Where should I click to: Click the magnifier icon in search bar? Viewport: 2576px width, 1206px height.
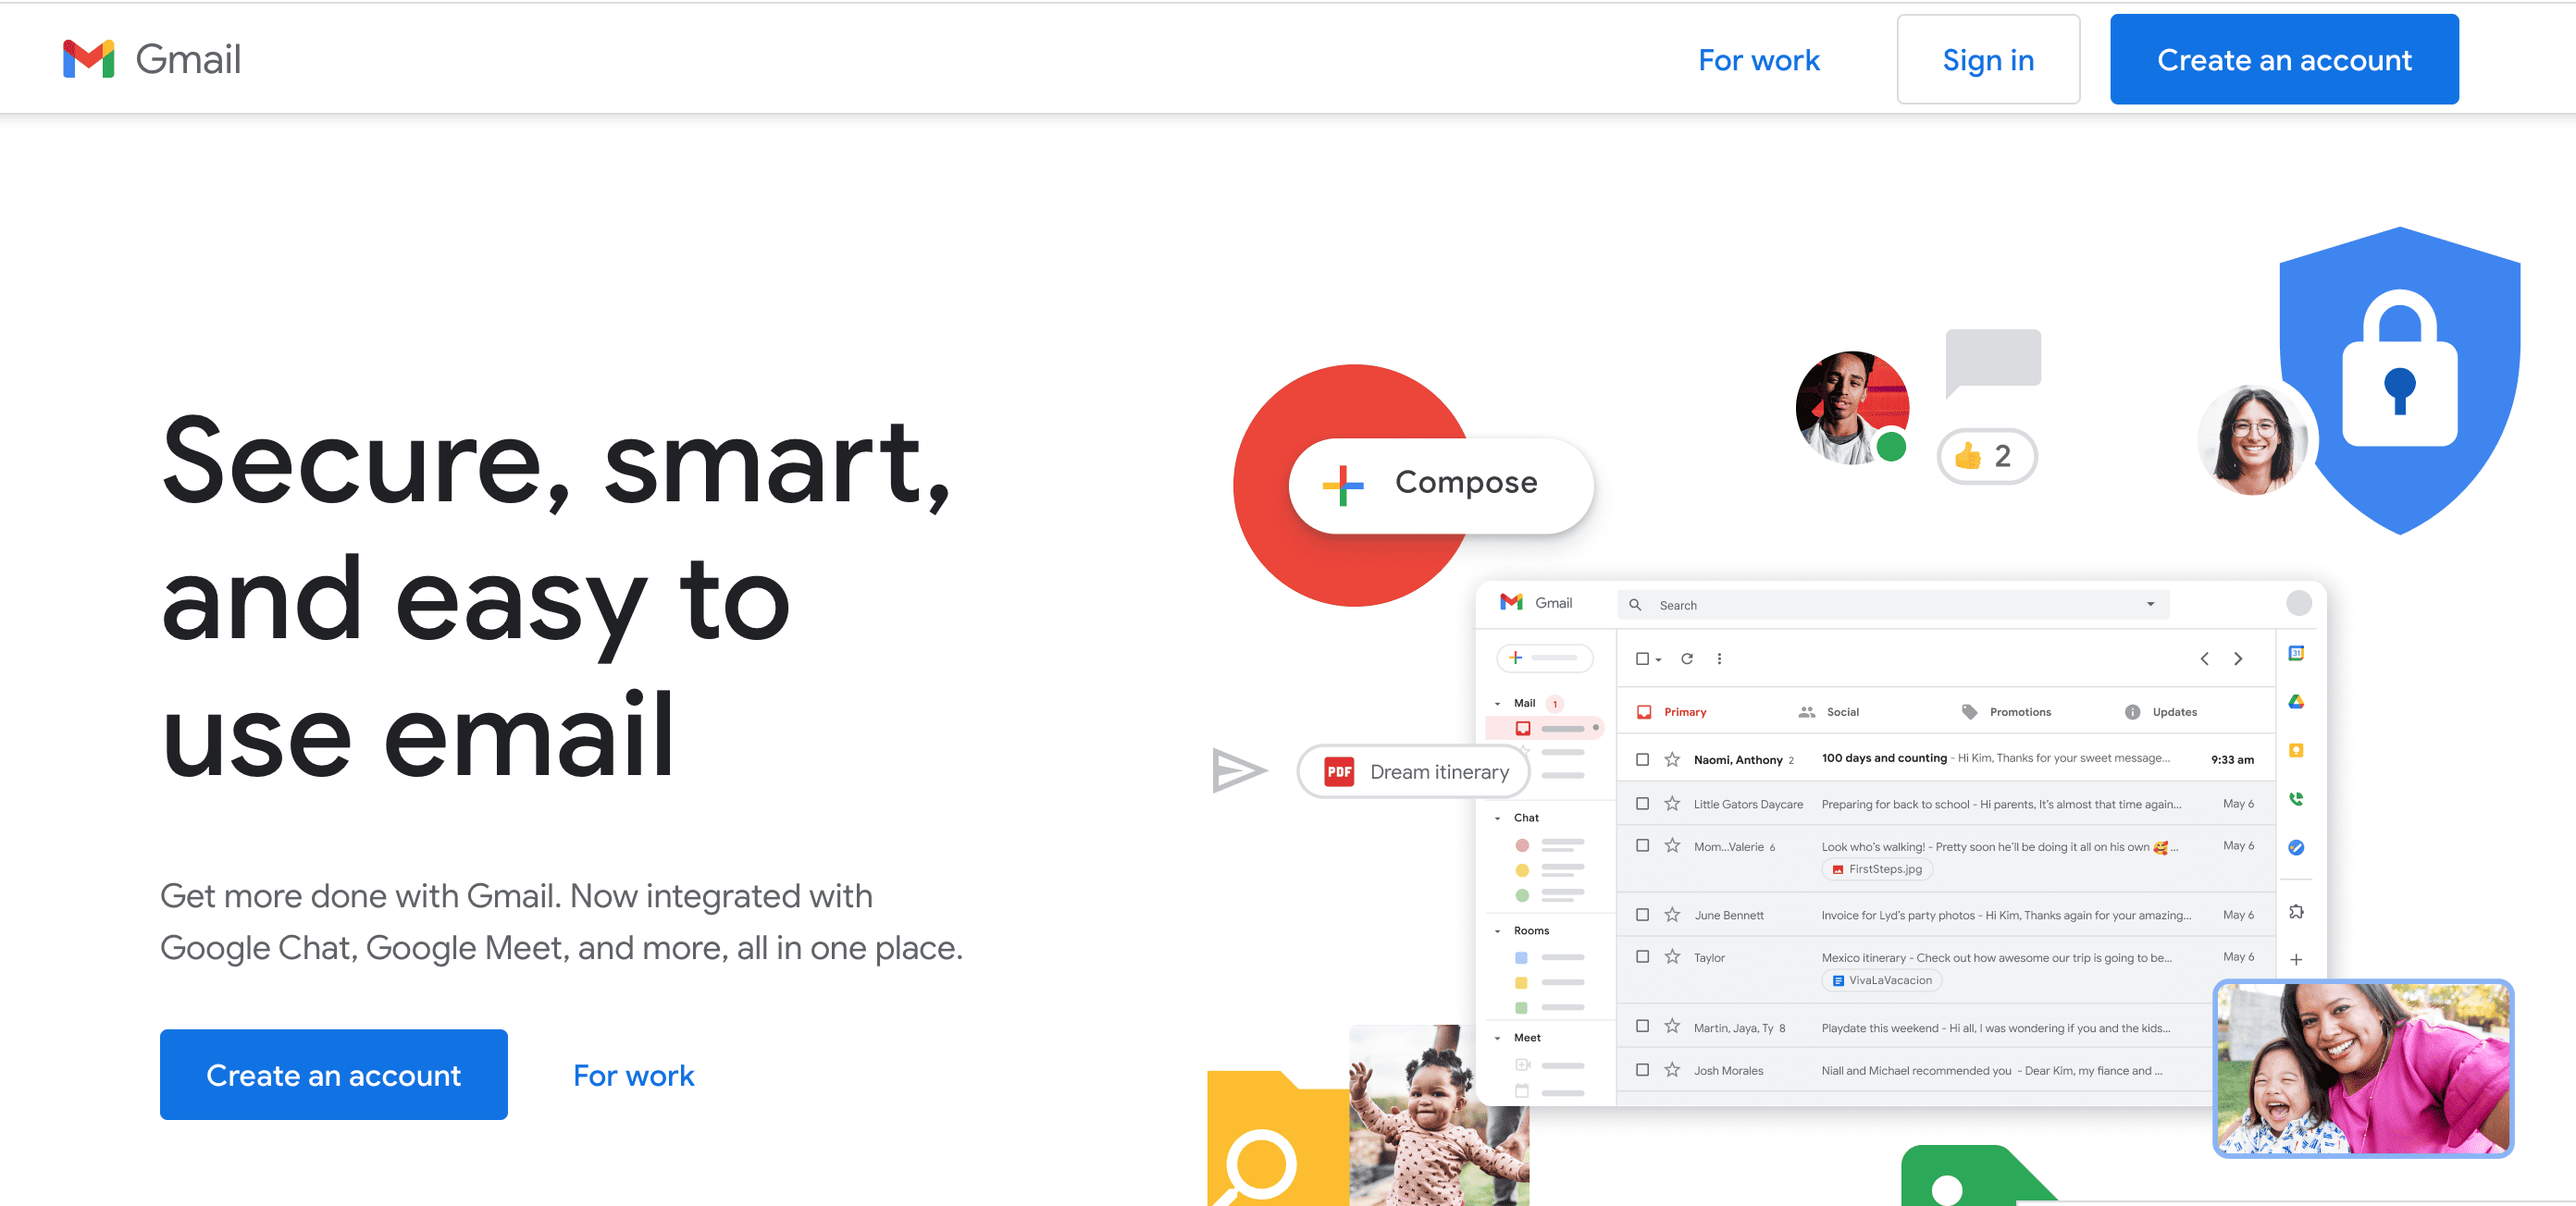point(1635,605)
